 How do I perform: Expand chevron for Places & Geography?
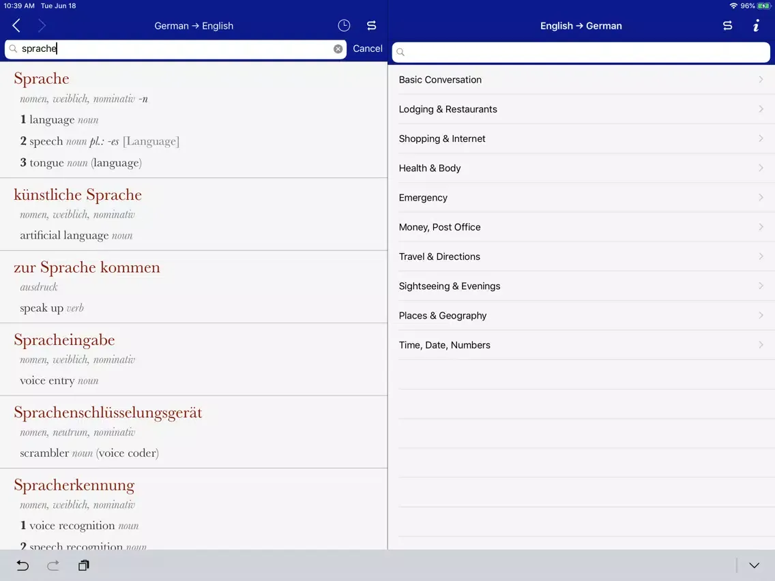pyautogui.click(x=761, y=315)
